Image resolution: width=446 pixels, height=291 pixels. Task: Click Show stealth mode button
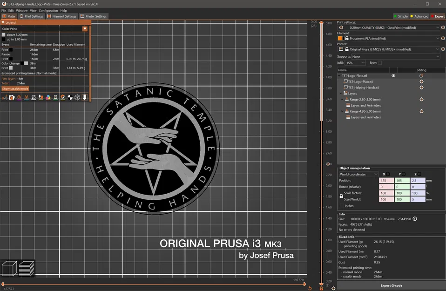coord(15,89)
